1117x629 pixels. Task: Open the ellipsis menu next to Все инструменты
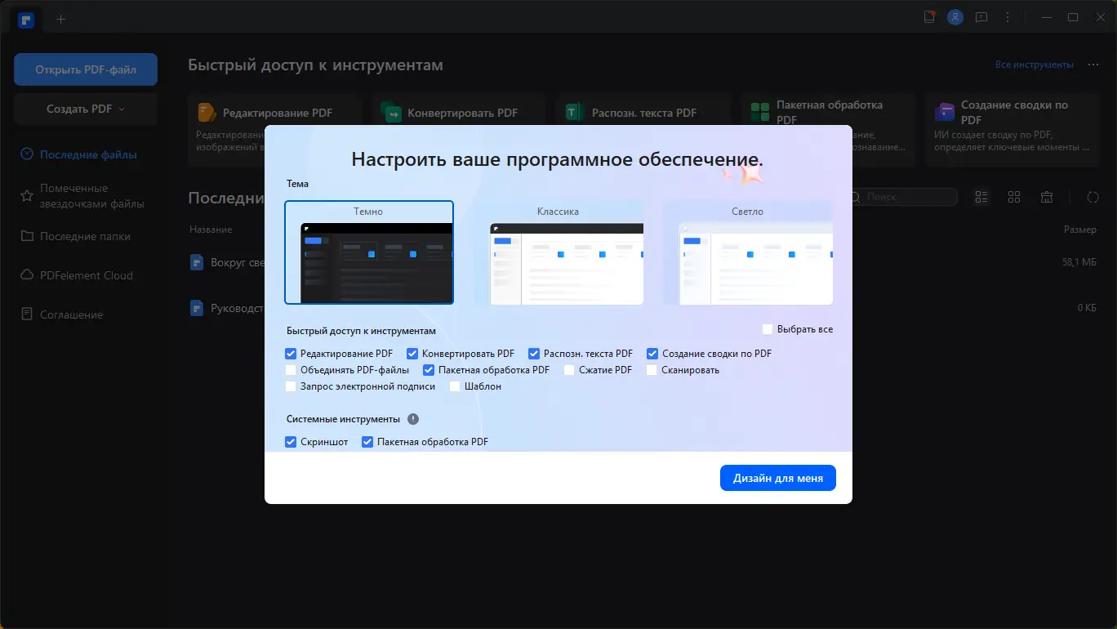pos(1093,64)
